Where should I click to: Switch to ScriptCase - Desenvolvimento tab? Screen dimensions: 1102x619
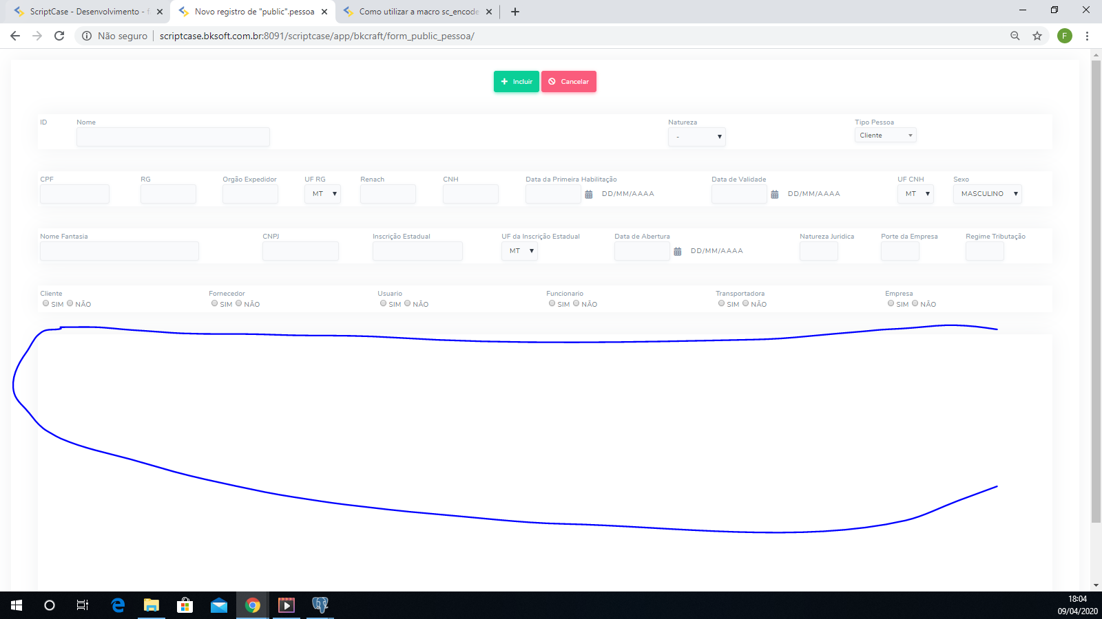tap(86, 12)
